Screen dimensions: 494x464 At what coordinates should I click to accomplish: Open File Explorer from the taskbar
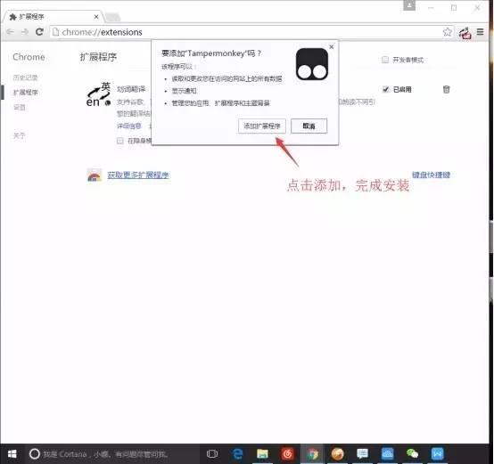pyautogui.click(x=262, y=454)
